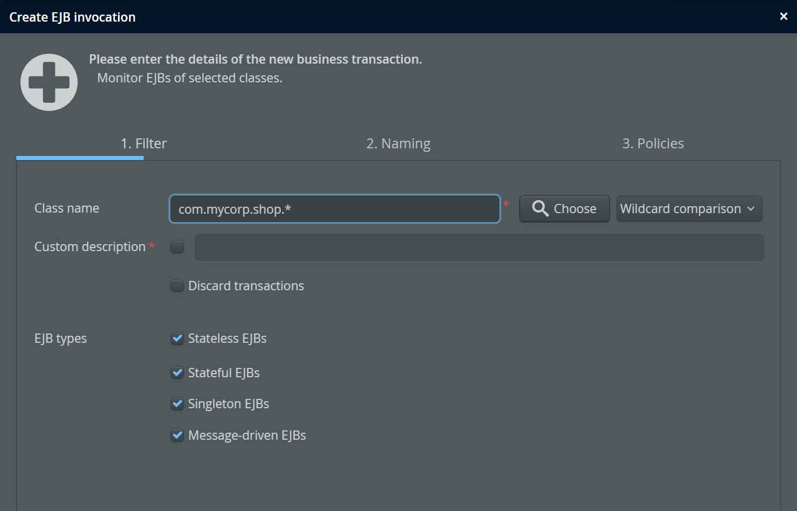797x511 pixels.
Task: Toggle off the Singleton EJBs checkbox
Action: (x=177, y=404)
